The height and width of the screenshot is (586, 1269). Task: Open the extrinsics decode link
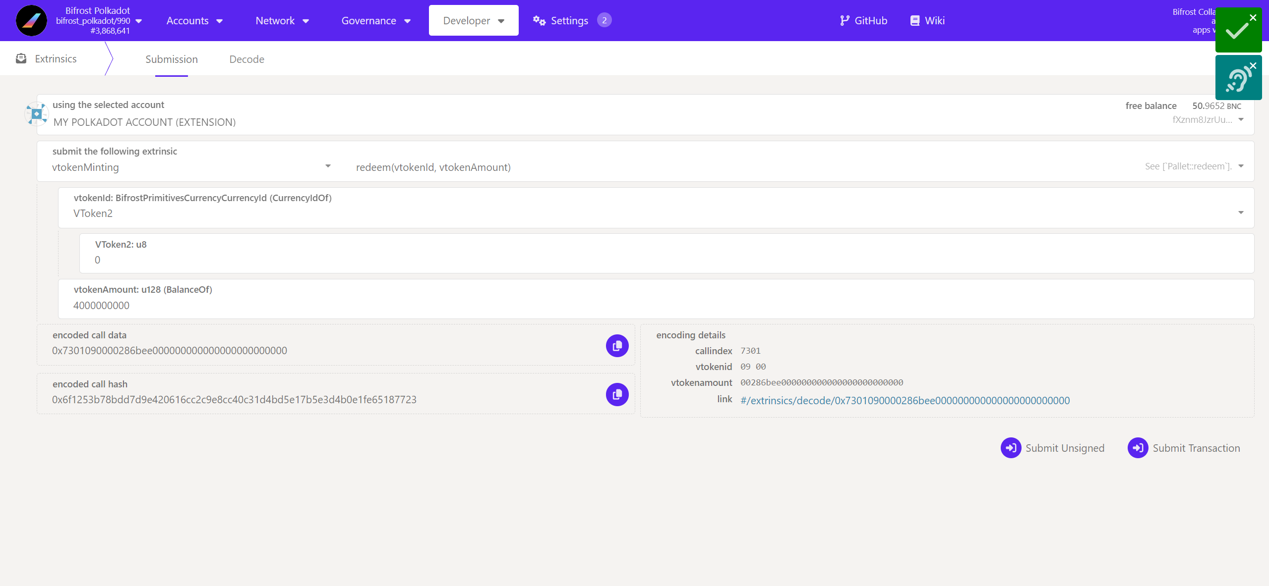[905, 401]
